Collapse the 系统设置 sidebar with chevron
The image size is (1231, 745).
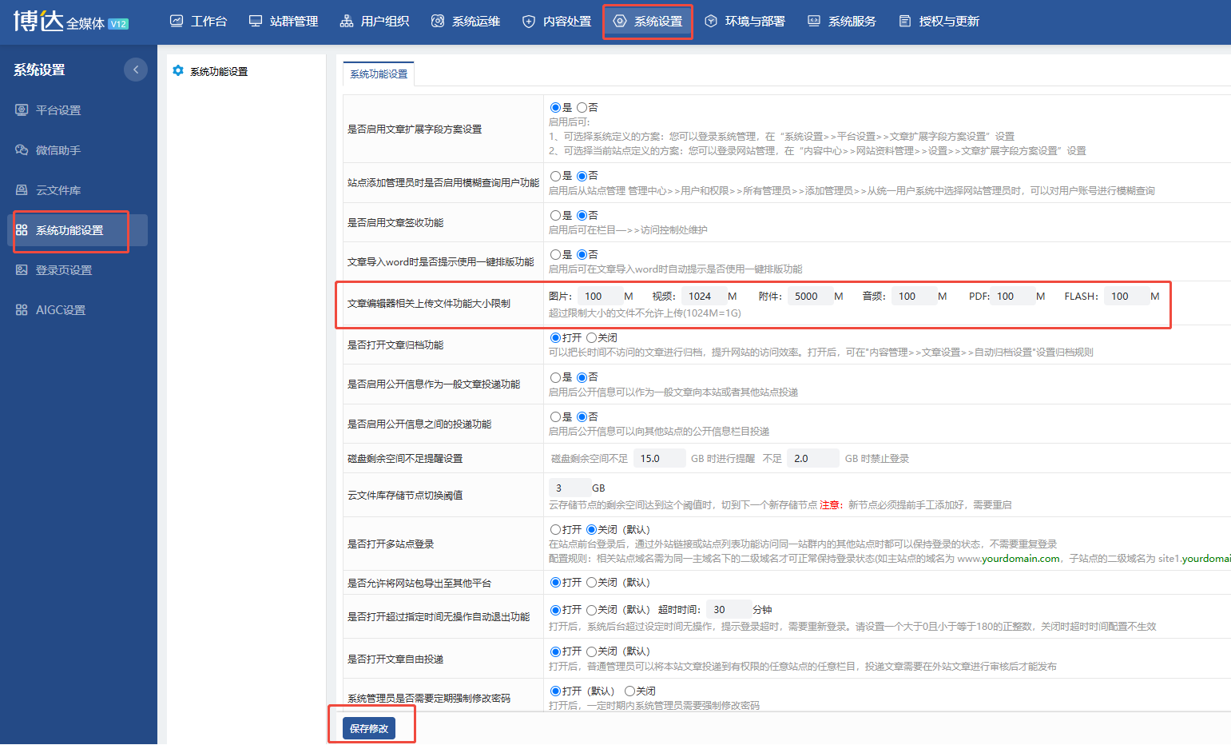(x=136, y=70)
